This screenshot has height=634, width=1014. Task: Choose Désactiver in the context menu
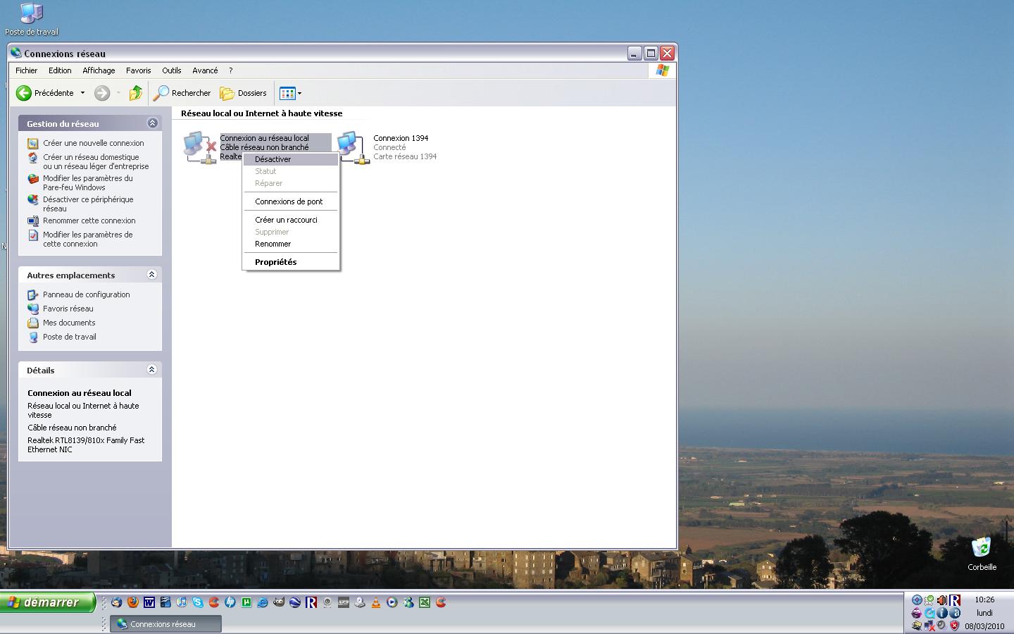273,159
